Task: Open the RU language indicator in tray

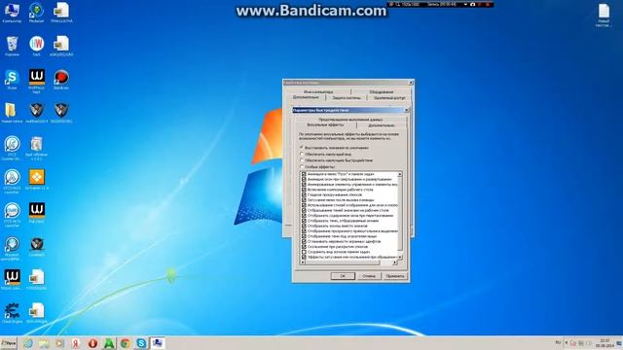Action: pos(558,342)
